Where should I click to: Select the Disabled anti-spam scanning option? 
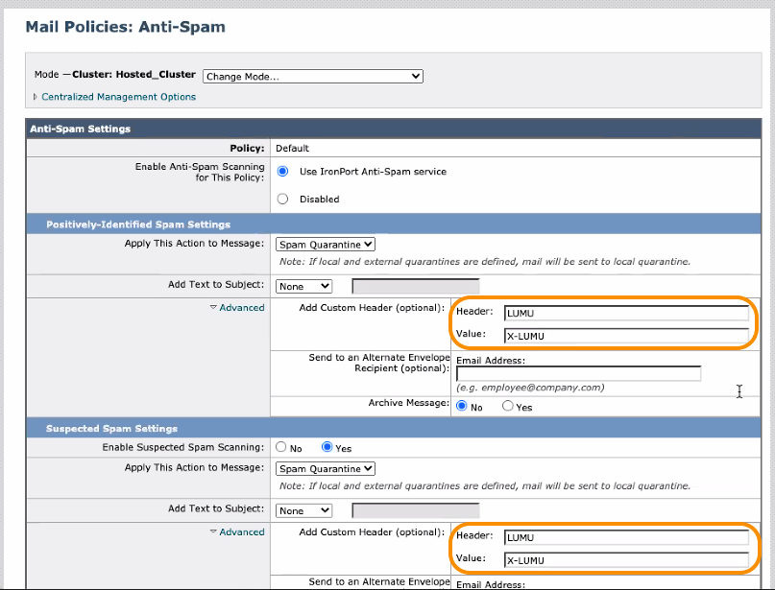(282, 200)
